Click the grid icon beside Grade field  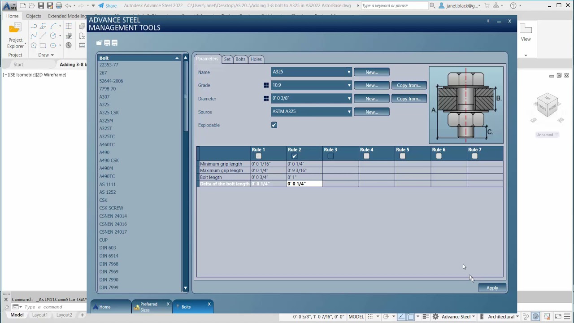[266, 85]
